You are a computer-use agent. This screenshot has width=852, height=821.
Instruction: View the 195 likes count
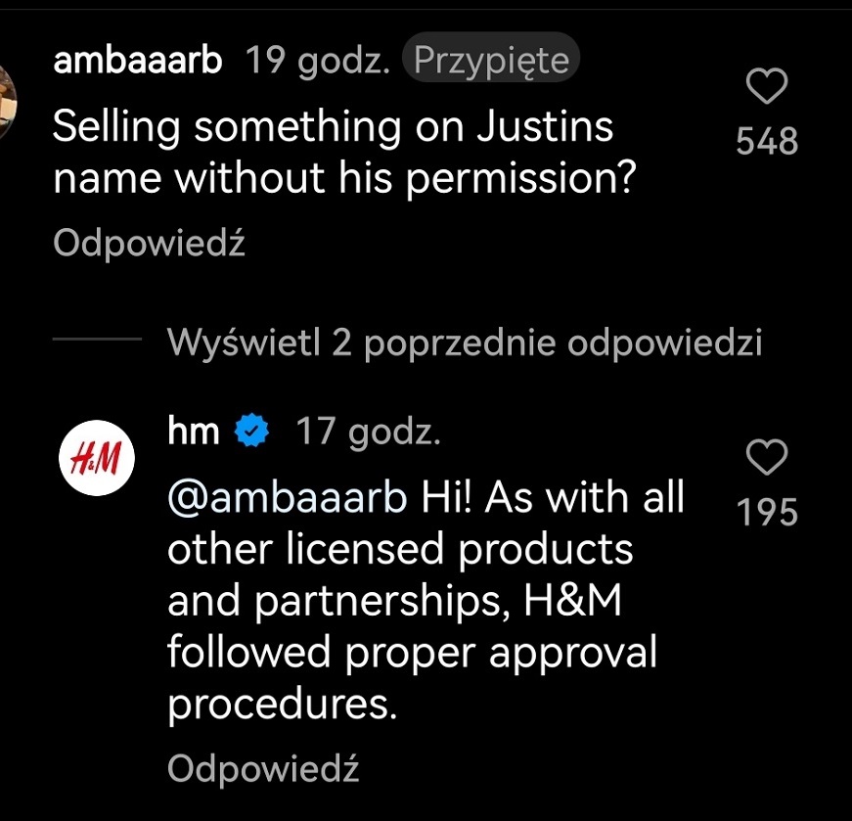(x=767, y=512)
